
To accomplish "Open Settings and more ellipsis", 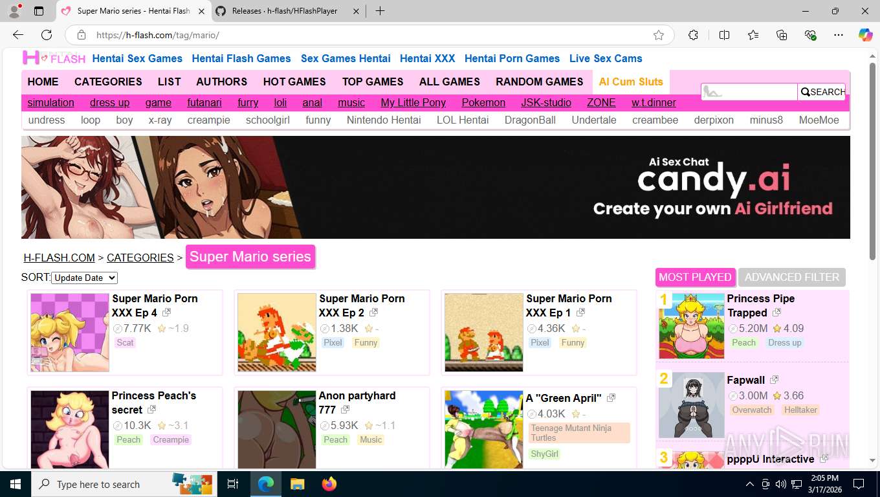I will coord(839,35).
